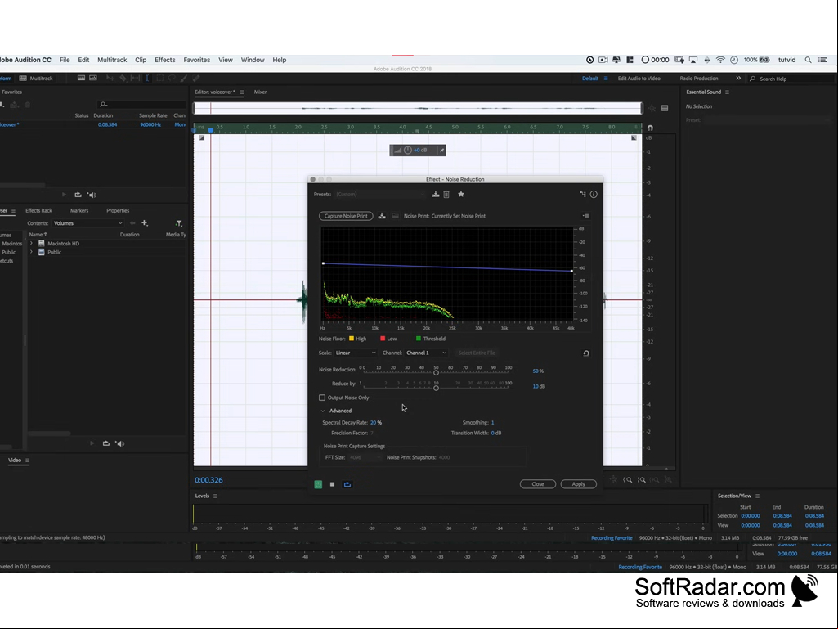
Task: Select the Time Selection tool
Action: click(147, 78)
